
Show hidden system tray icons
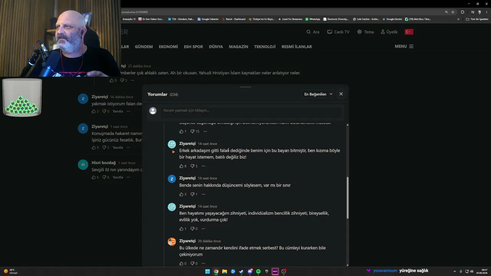pos(455,271)
